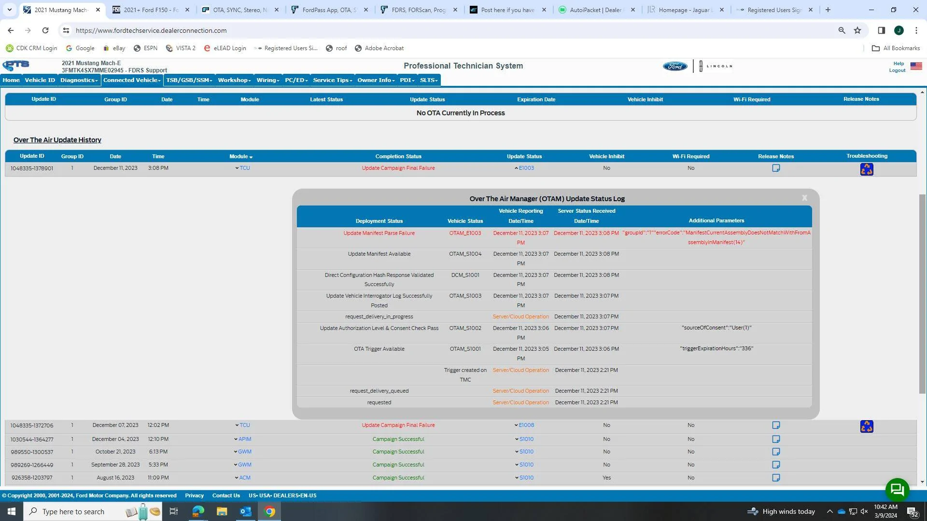Open troubleshooting icon for update 1048335-1372706
The image size is (927, 521).
pyautogui.click(x=867, y=426)
